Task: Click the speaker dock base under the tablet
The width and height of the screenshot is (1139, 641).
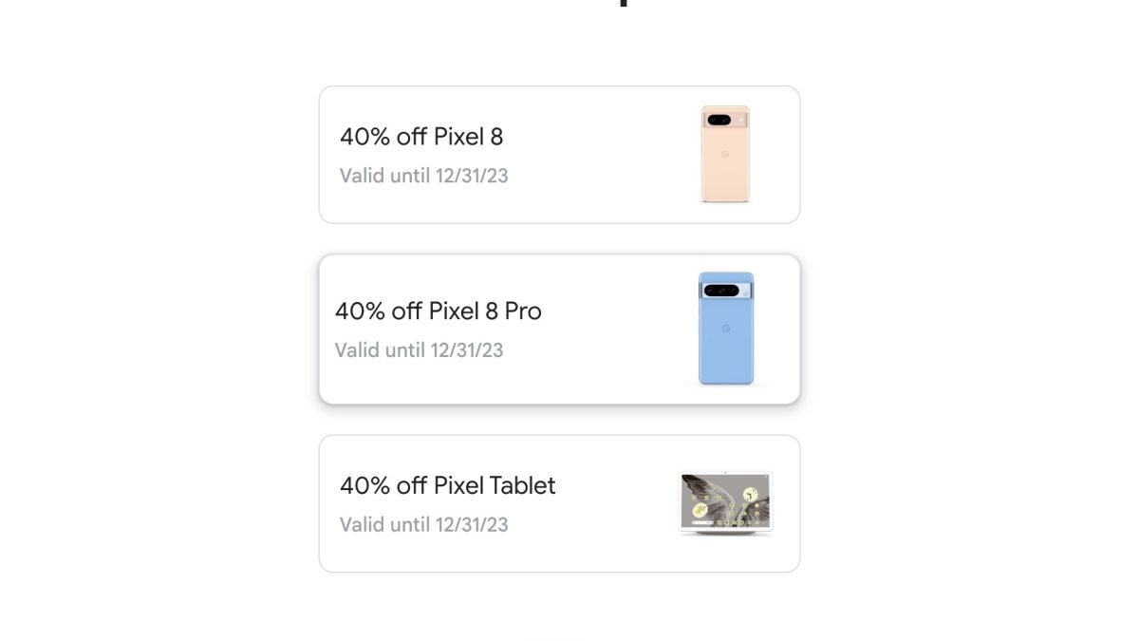Action: point(726,532)
